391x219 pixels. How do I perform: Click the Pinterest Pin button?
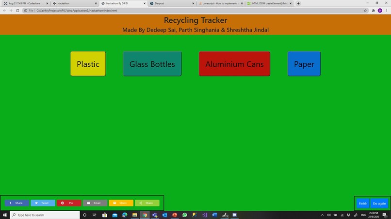pyautogui.click(x=69, y=203)
